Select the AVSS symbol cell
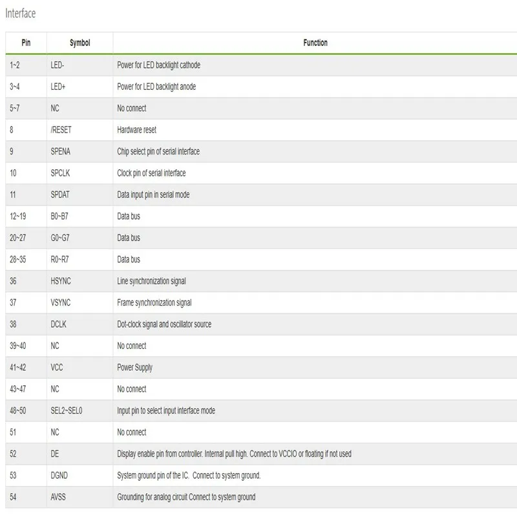517x517 pixels. point(59,497)
